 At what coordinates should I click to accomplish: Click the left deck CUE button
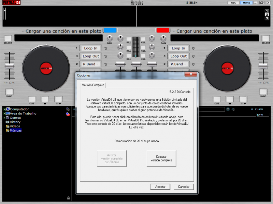click(32, 100)
